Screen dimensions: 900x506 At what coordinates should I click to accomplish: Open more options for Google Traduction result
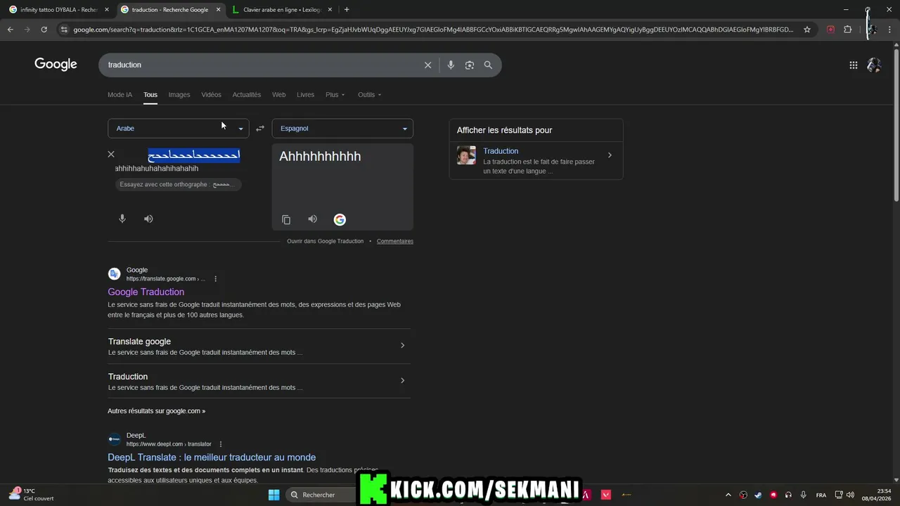coord(215,279)
